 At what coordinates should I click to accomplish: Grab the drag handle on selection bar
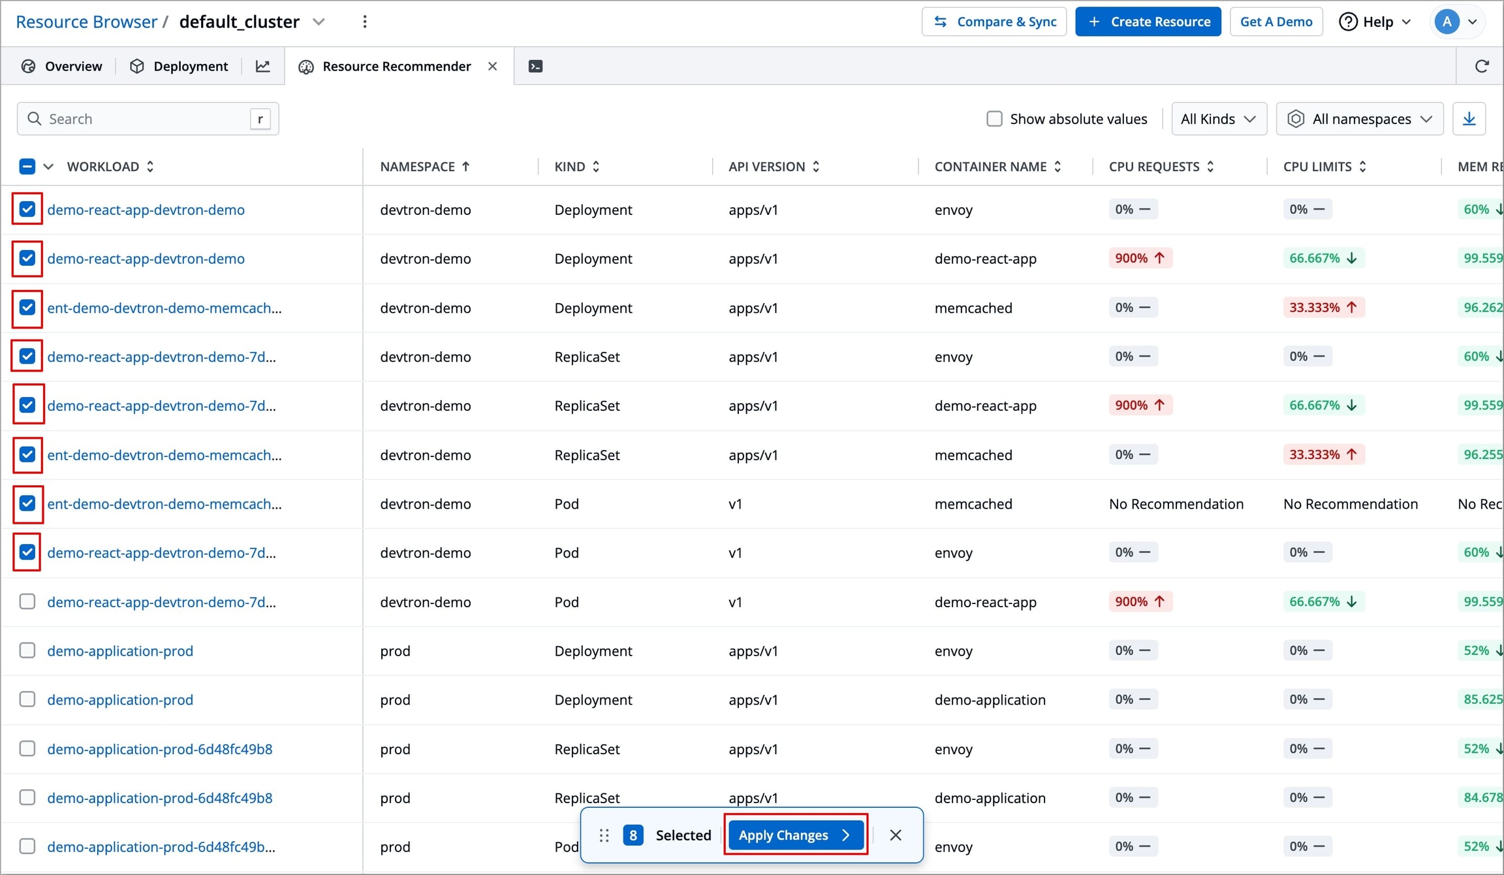click(x=604, y=835)
